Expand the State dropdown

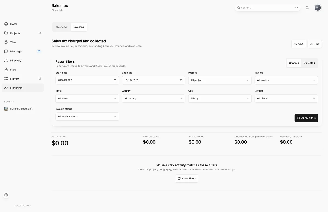coord(87,98)
